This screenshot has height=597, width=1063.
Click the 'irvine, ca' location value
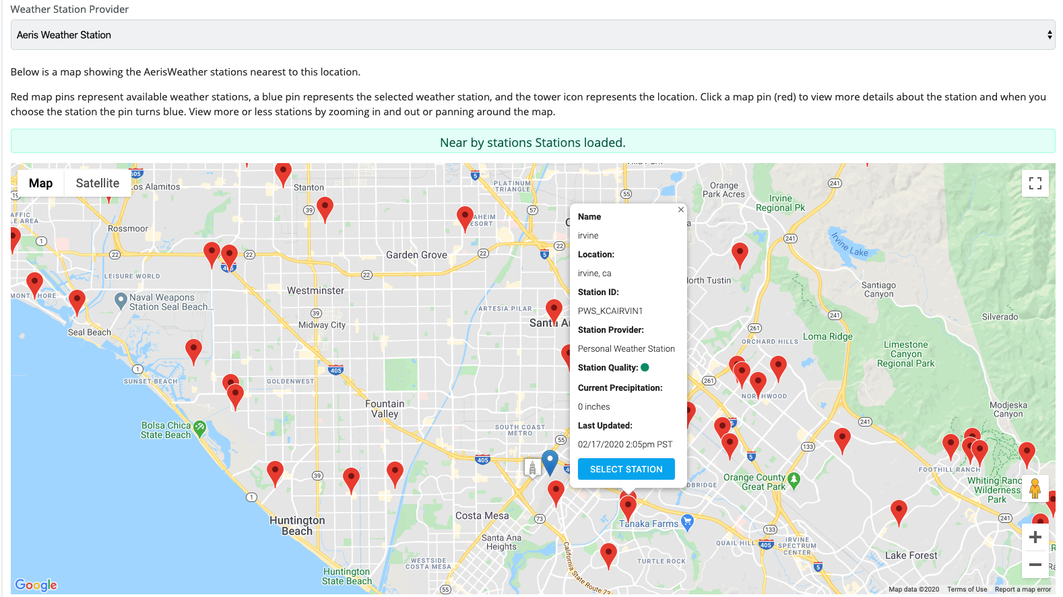point(595,274)
